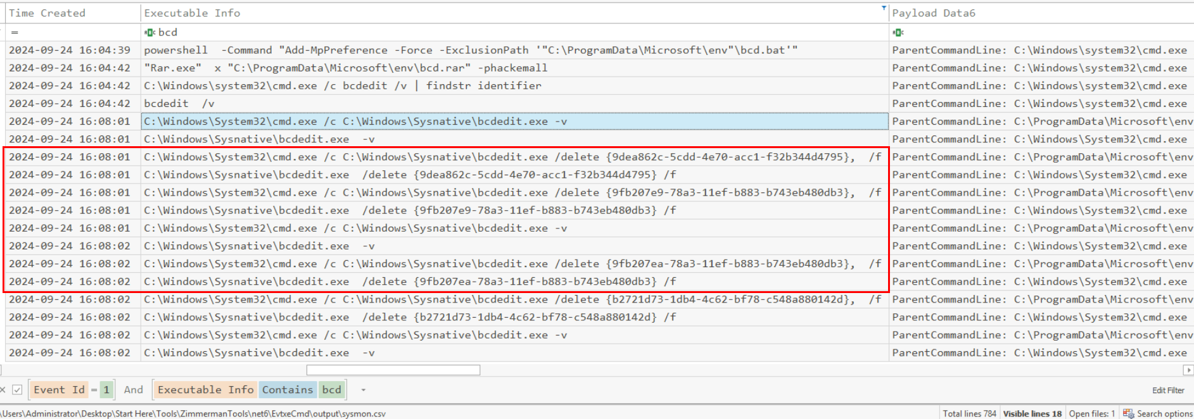Click the horizontal scrollbar thumb
Viewport: 1194px width, 419px height.
(393, 370)
